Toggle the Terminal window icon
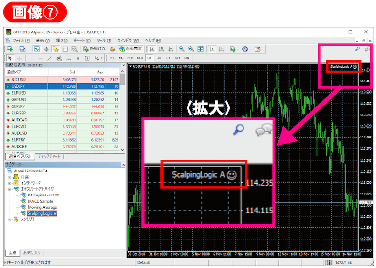The width and height of the screenshot is (376, 268). [65, 49]
